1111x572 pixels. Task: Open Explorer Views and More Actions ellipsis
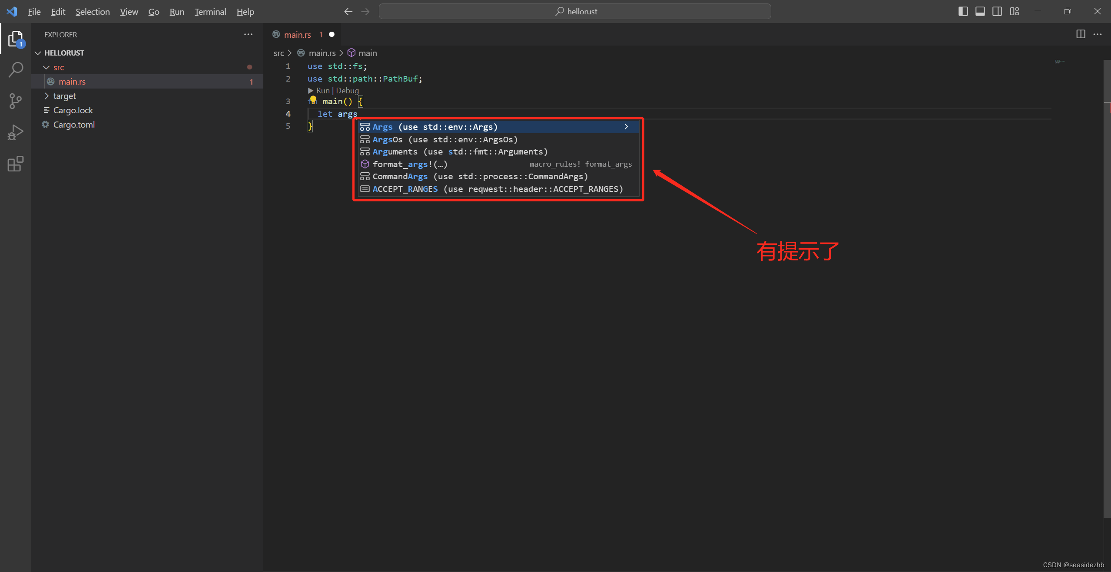coord(248,34)
